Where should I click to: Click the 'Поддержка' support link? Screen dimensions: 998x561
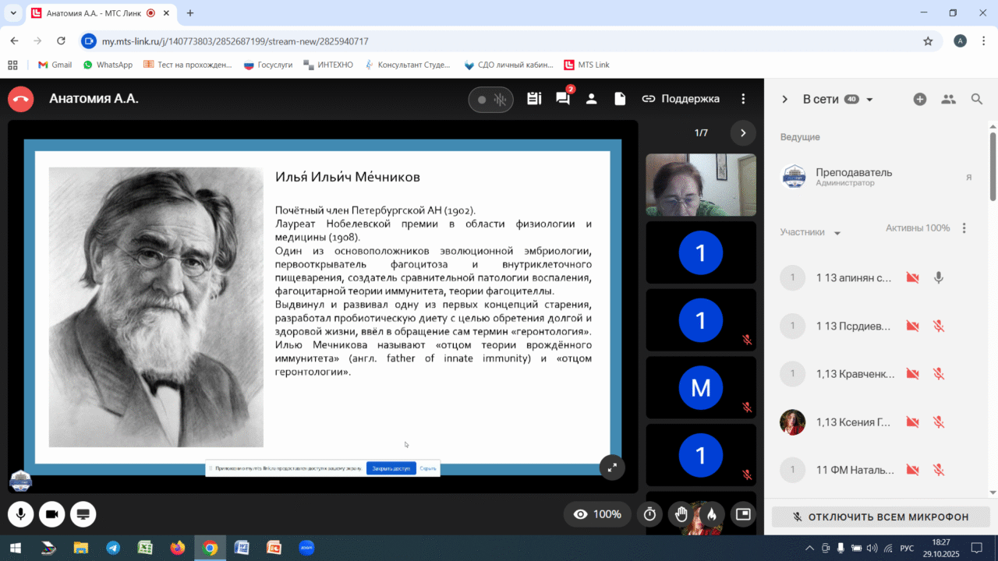click(x=681, y=99)
